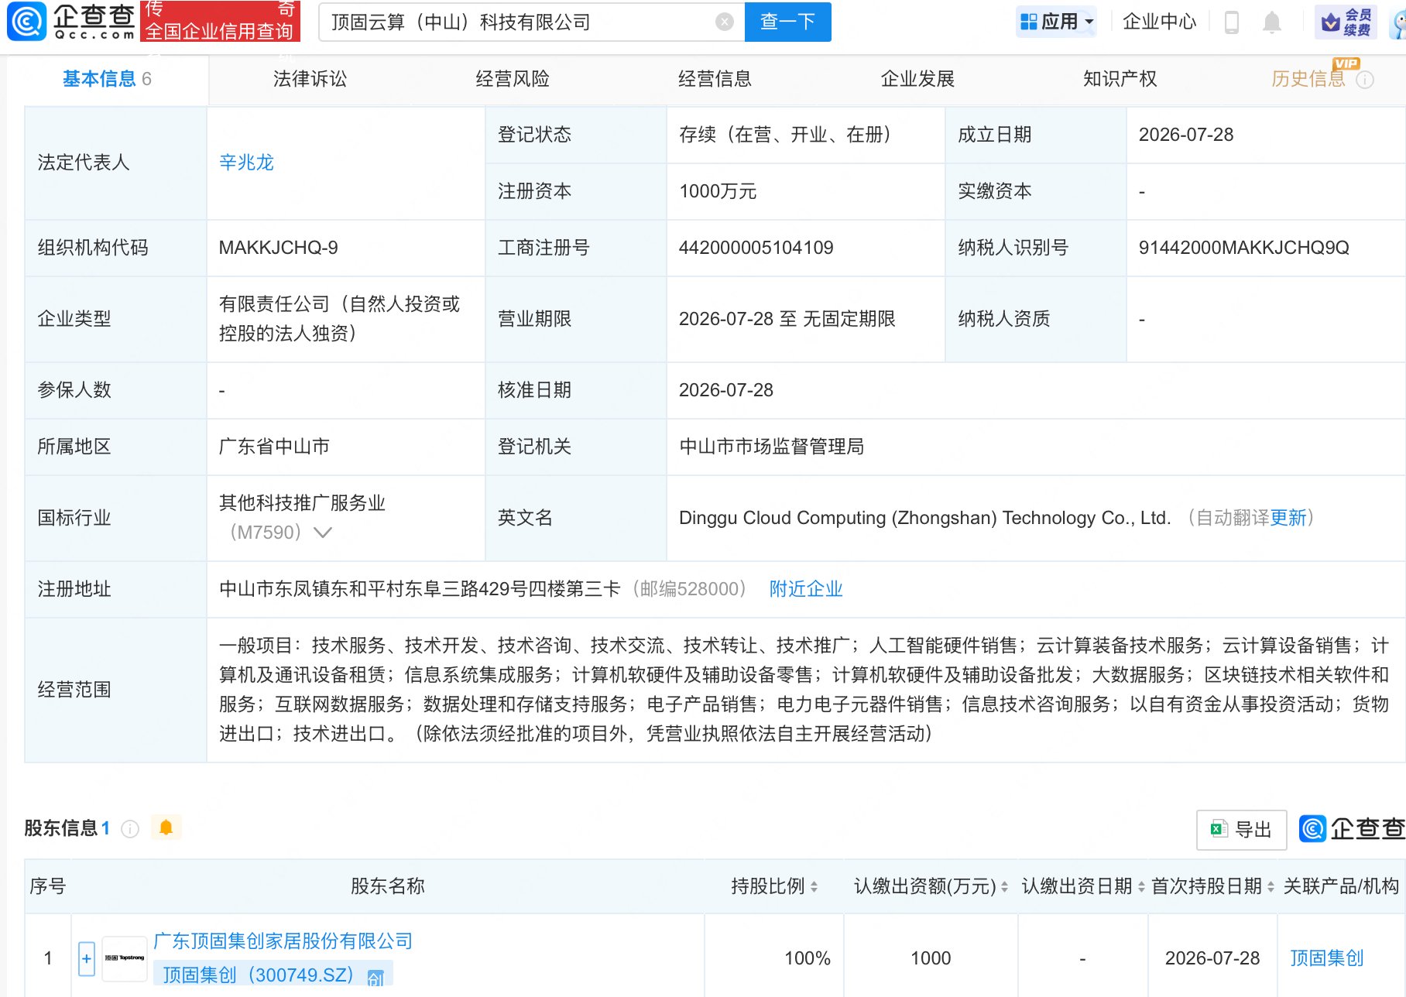Click 其他科技推广服务业 industry text
This screenshot has height=997, width=1406.
click(303, 503)
